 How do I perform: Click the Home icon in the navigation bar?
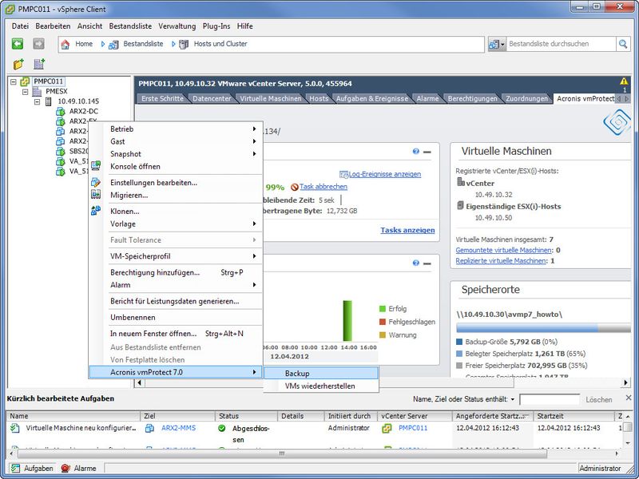[x=65, y=46]
